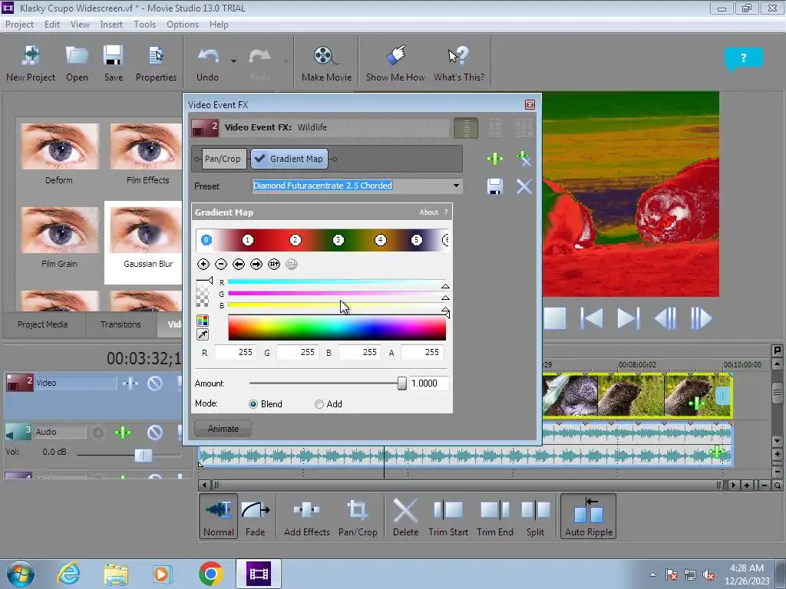Image resolution: width=786 pixels, height=589 pixels.
Task: Click Trim Start on the timeline toolbar
Action: pyautogui.click(x=448, y=516)
